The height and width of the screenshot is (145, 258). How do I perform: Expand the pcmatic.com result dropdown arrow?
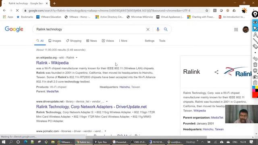[105, 131]
